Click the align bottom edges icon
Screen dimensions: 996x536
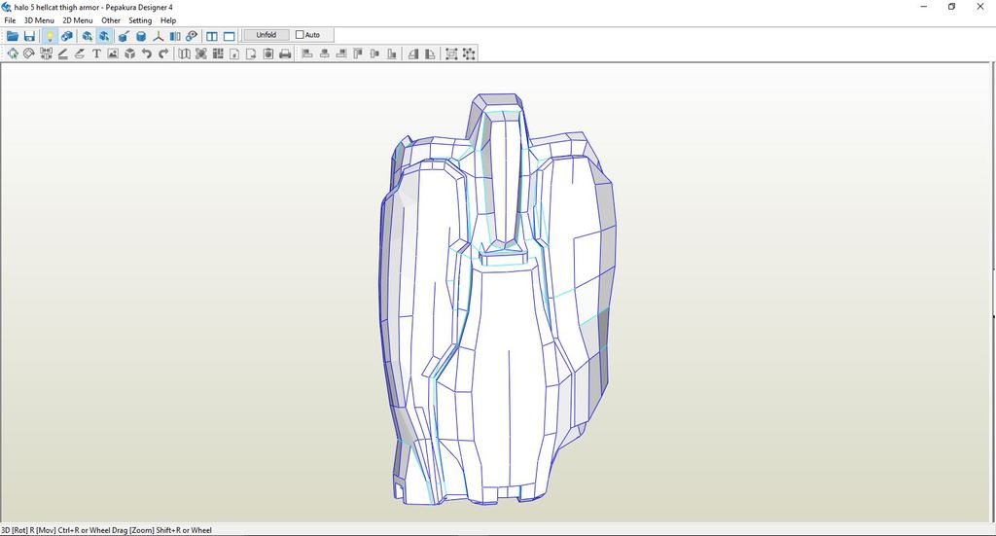[x=392, y=54]
